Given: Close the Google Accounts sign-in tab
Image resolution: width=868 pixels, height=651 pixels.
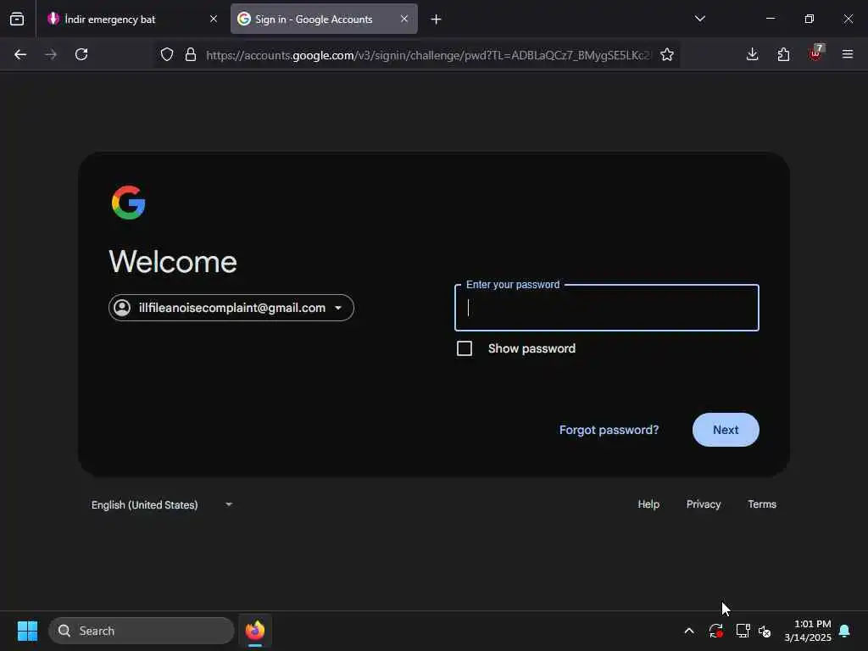Looking at the screenshot, I should tap(404, 19).
